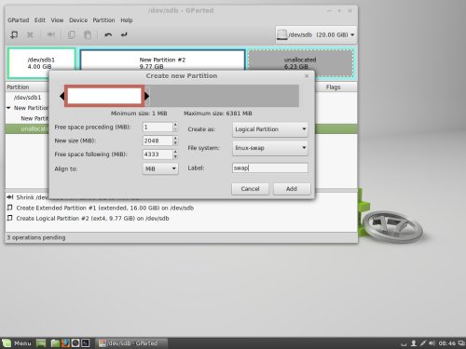The height and width of the screenshot is (349, 466).
Task: Click the icon beside Create Extended Partition
Action: click(x=10, y=208)
